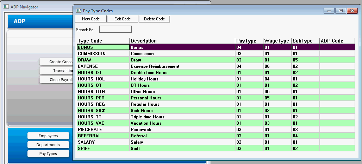Select the Description column header
The height and width of the screenshot is (164, 362).
point(182,41)
